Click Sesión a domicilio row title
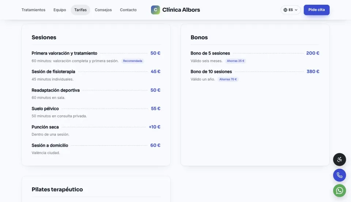Image resolution: width=351 pixels, height=202 pixels. (50, 145)
